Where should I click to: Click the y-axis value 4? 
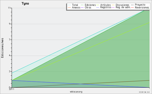(x=10, y=56)
